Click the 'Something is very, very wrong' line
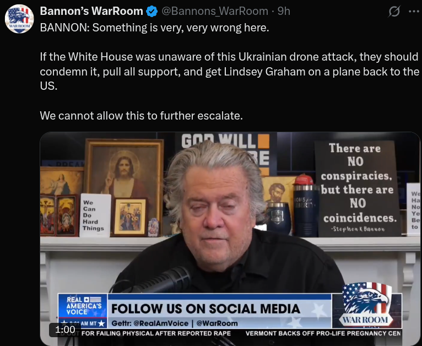 154,28
